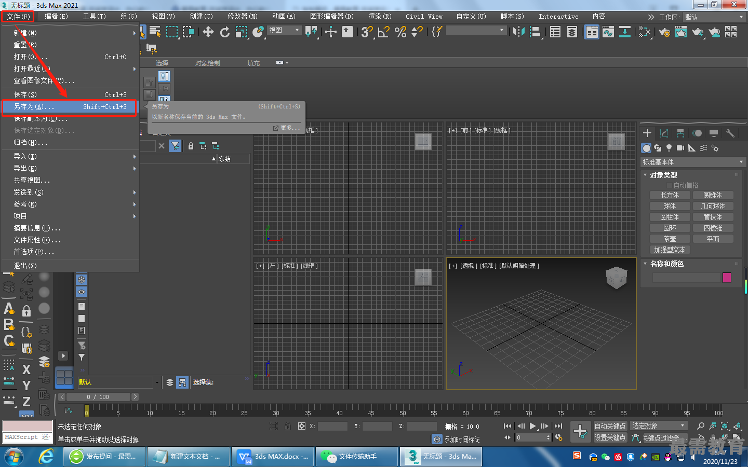
Task: Select the Lights category bulb icon
Action: click(669, 148)
